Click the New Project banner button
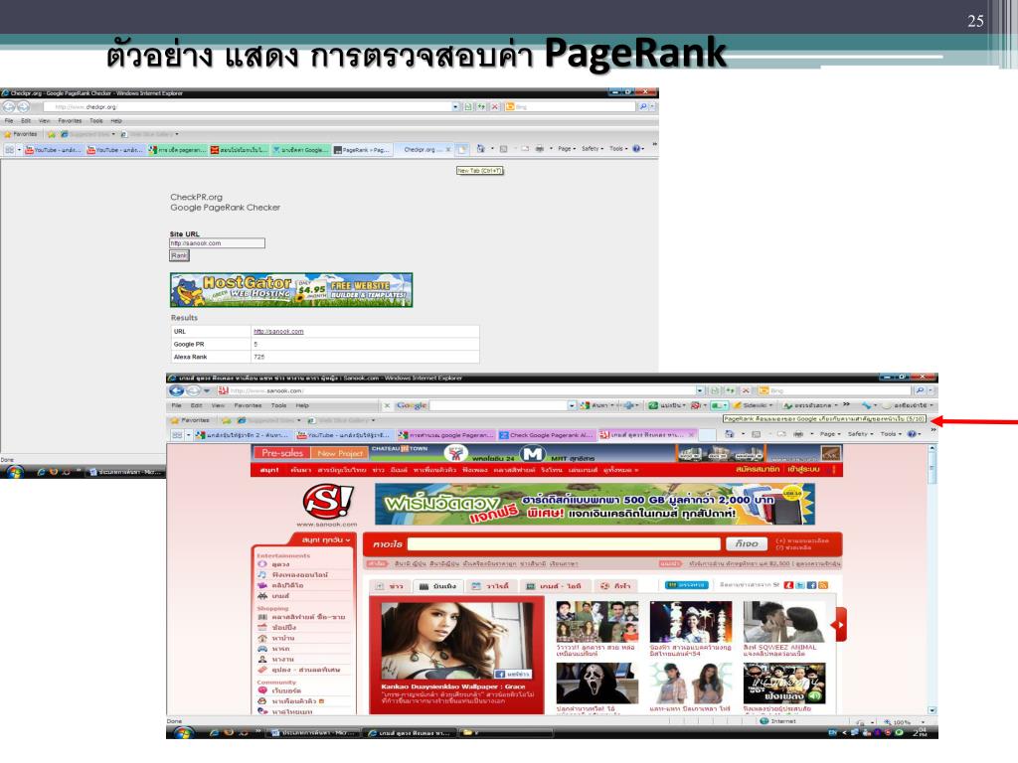 click(x=340, y=453)
